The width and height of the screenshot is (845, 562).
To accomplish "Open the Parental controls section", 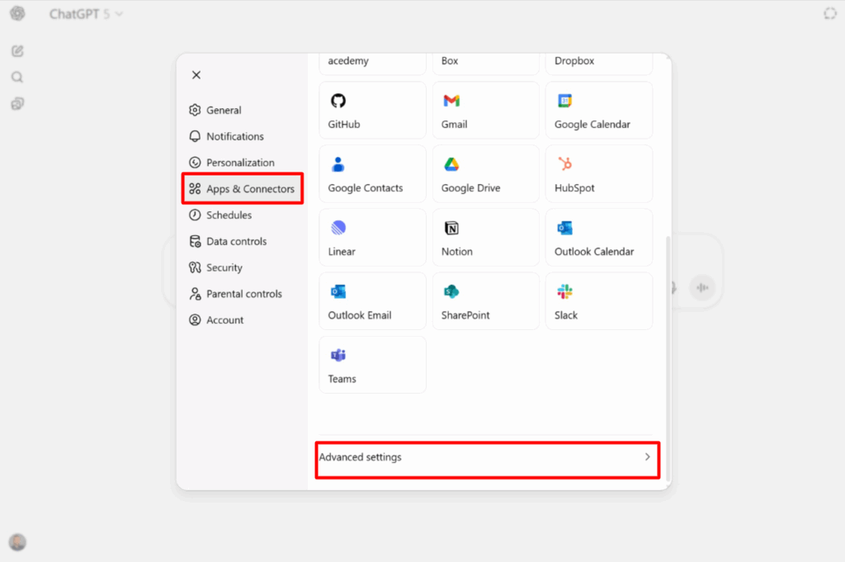I will pyautogui.click(x=243, y=295).
